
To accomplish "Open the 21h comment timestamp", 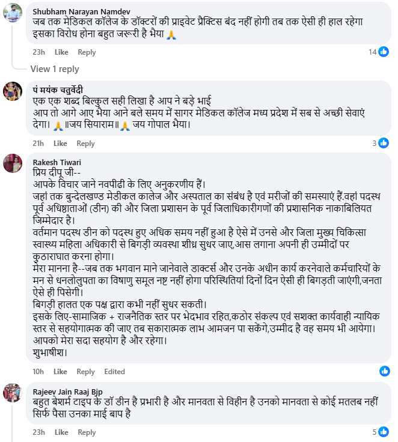I will pos(38,144).
